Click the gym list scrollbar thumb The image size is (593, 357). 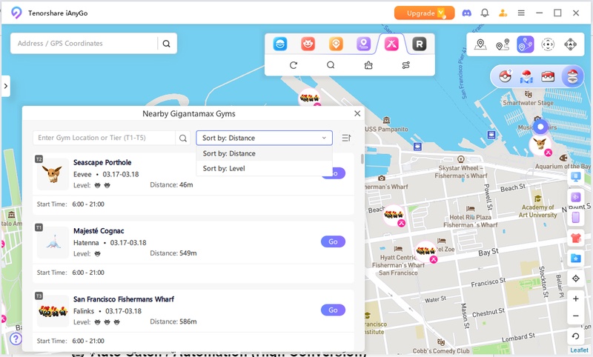(362, 159)
